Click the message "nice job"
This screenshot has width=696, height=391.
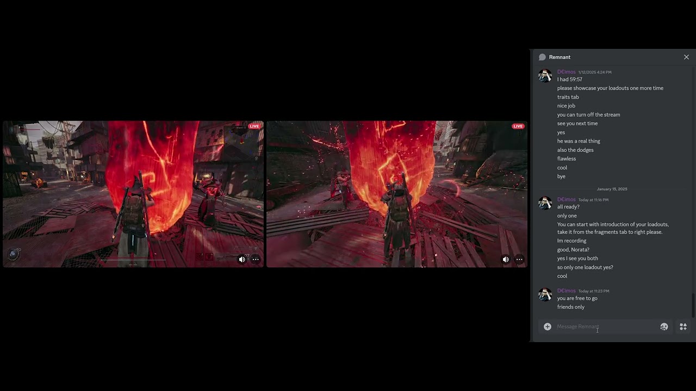tap(566, 106)
